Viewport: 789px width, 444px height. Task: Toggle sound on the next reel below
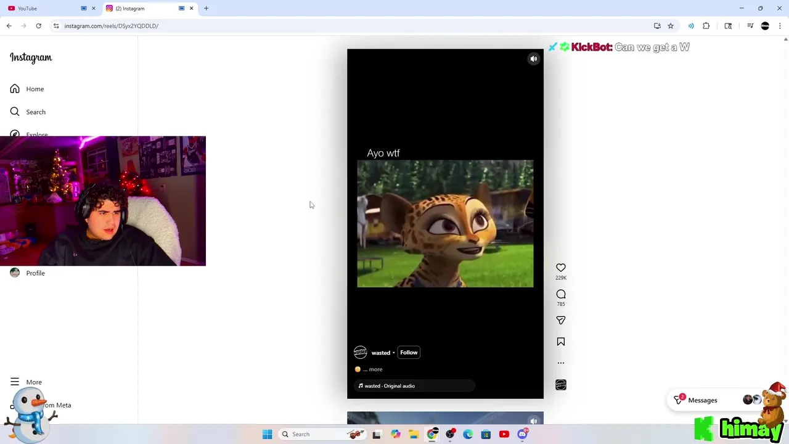point(534,421)
